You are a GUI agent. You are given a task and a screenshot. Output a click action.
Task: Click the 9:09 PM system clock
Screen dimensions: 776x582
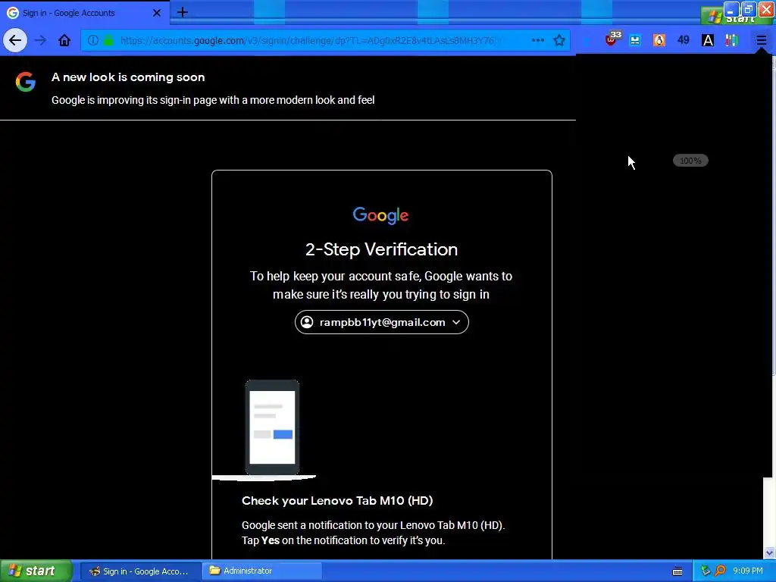748,571
